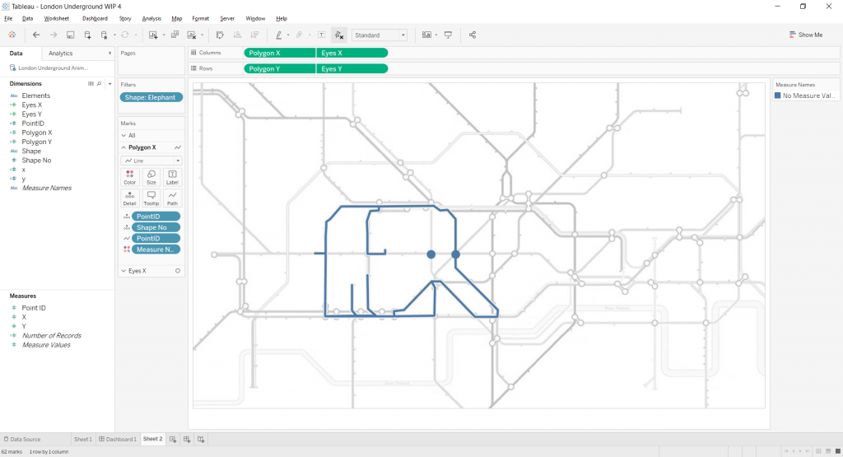Open the Dimensions pane dropdown arrow
Viewport: 843px width, 457px height.
[109, 84]
